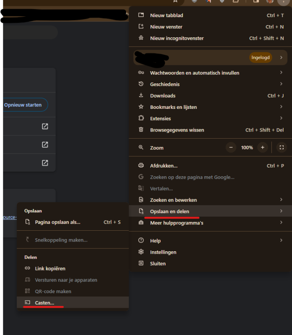Click the Downloads arrow icon

tap(141, 95)
